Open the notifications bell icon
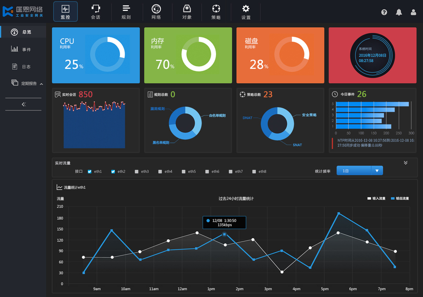 (x=399, y=12)
